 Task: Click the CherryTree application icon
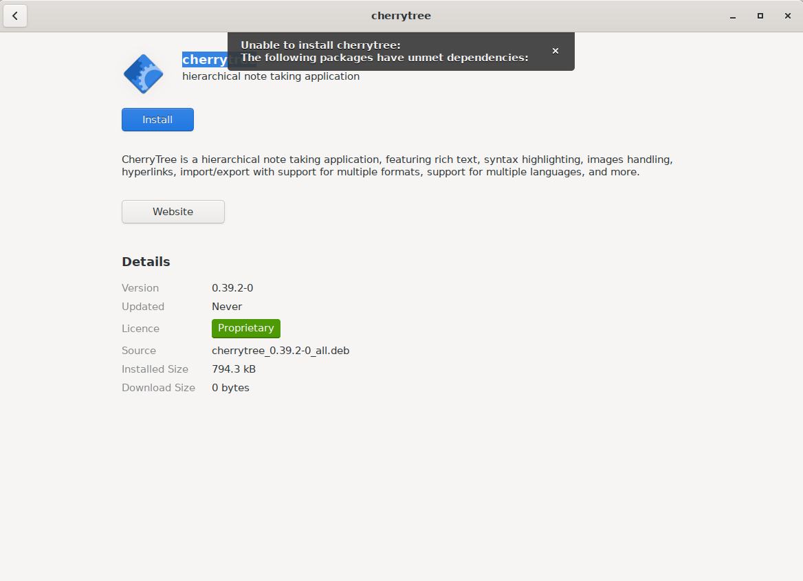[143, 74]
